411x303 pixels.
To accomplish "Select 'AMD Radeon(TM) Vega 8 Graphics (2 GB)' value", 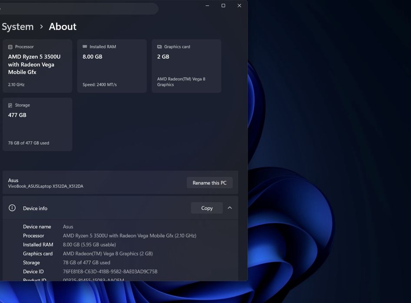I will [108, 254].
